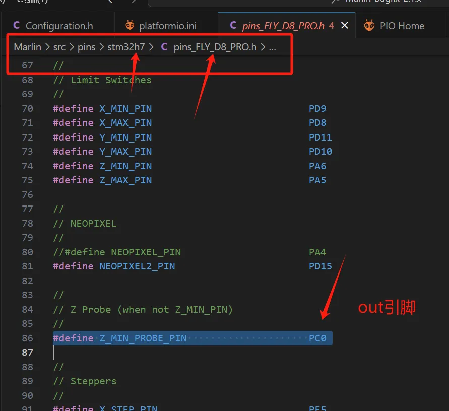Click the C file icon on Configuration.h tab
Viewport: 449px width, 411px height.
17,26
